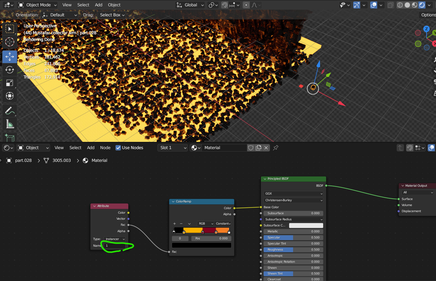Open the Slot 1 material slot dropdown
The width and height of the screenshot is (436, 281).
pos(172,148)
